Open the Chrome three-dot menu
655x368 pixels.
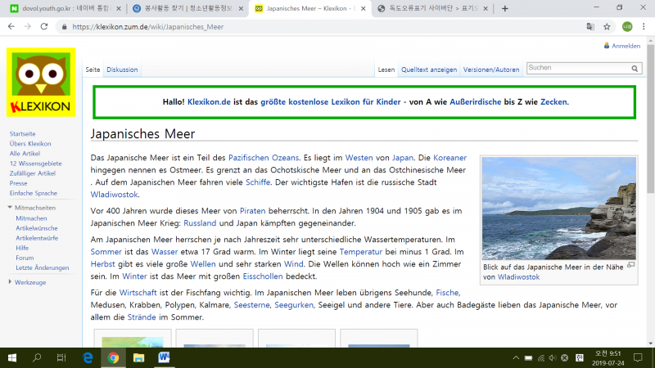pos(644,26)
